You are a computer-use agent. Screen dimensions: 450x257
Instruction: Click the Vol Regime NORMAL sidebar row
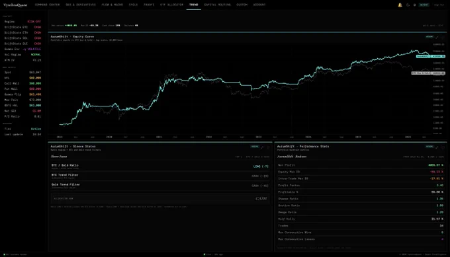[x=22, y=55]
